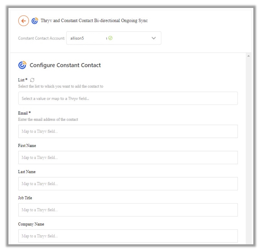Click the 'Constant Contact Account:' label

[42, 38]
